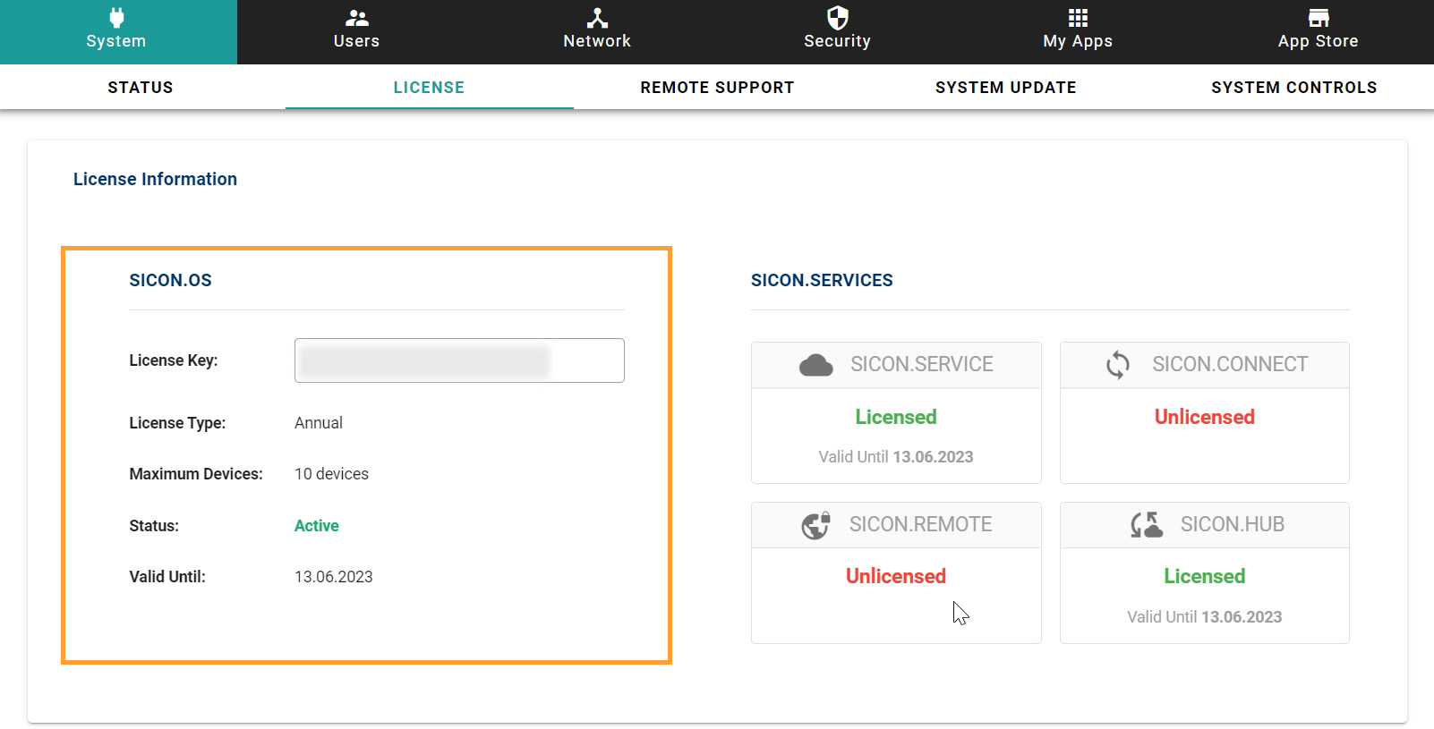Click inside the License Key field
The width and height of the screenshot is (1434, 729).
459,360
